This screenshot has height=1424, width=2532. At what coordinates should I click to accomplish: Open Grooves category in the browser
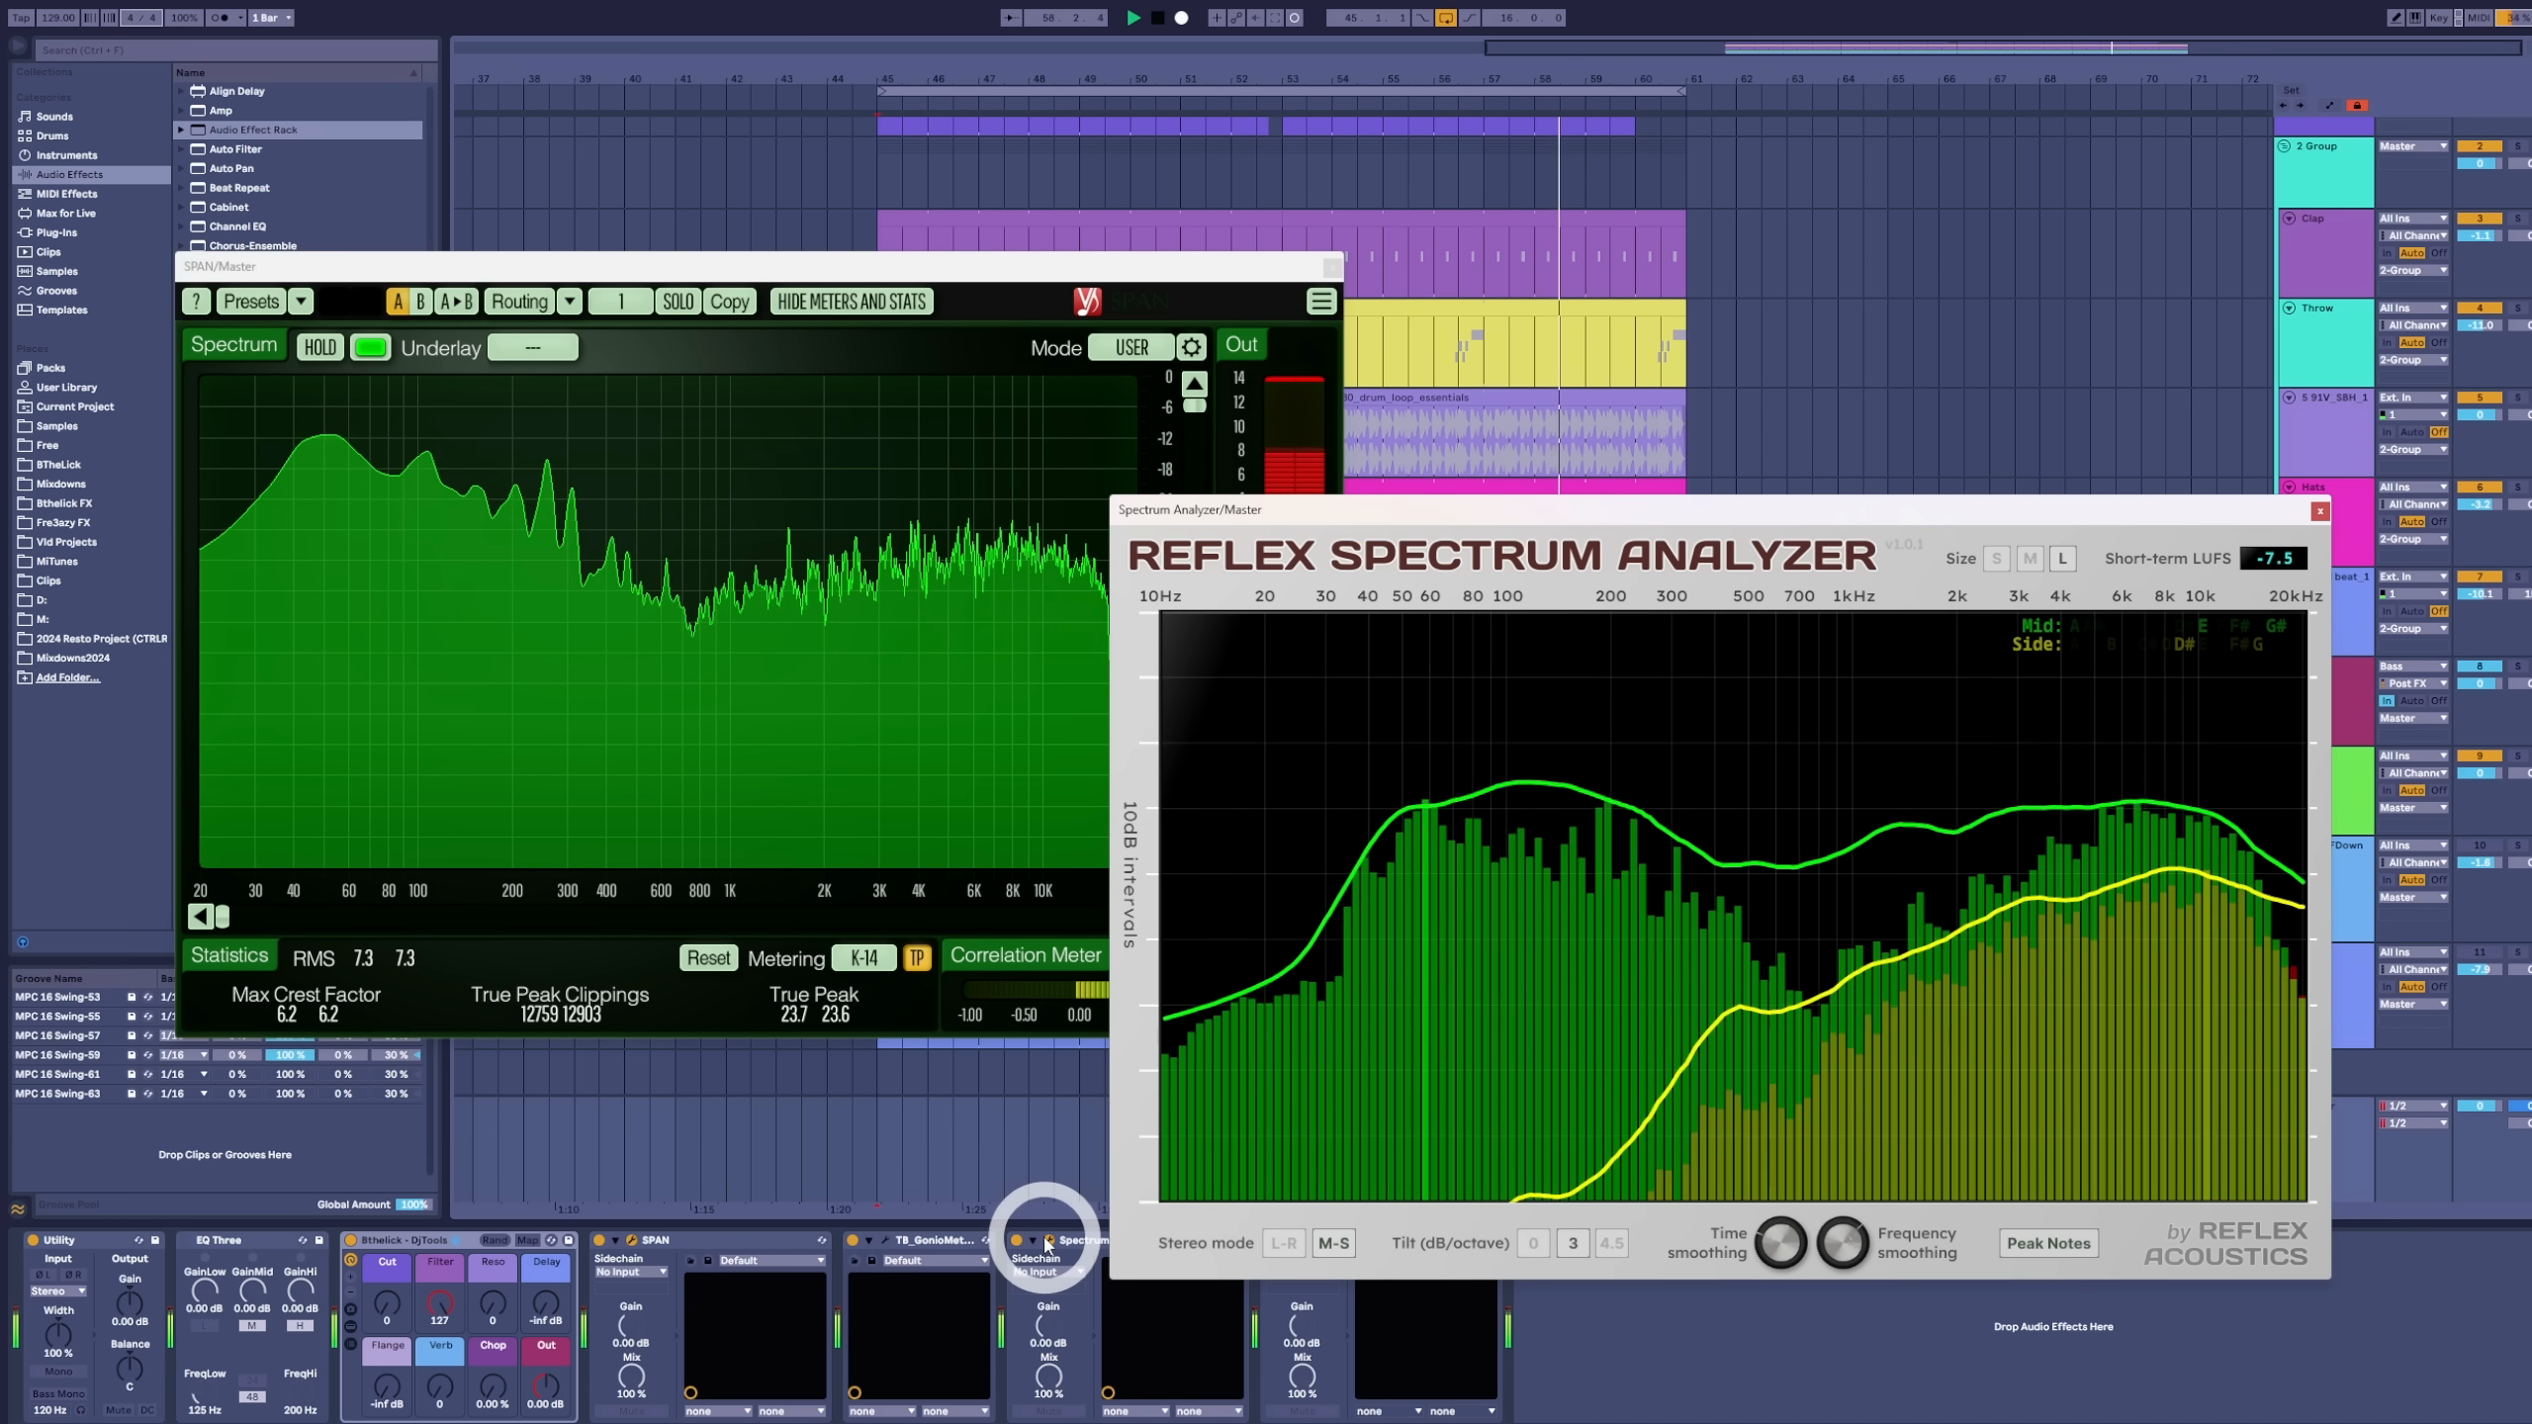tap(56, 291)
